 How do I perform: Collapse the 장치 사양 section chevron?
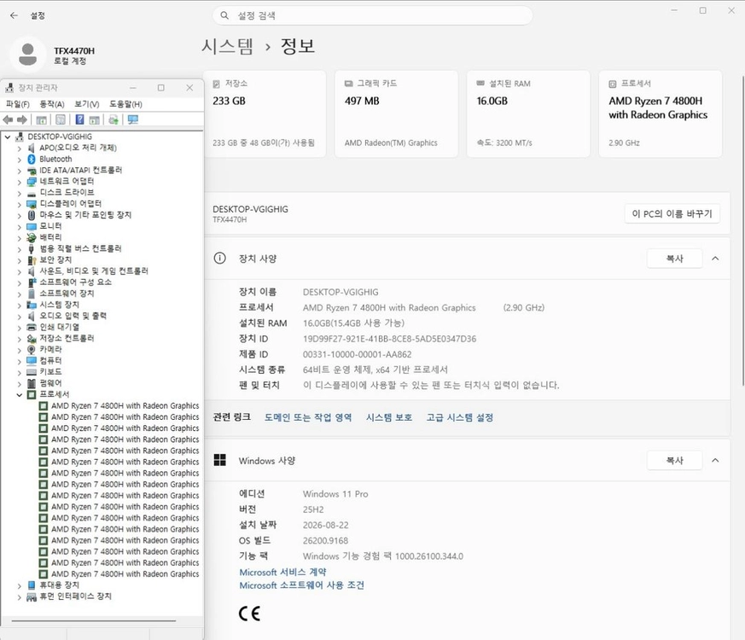[x=715, y=259]
